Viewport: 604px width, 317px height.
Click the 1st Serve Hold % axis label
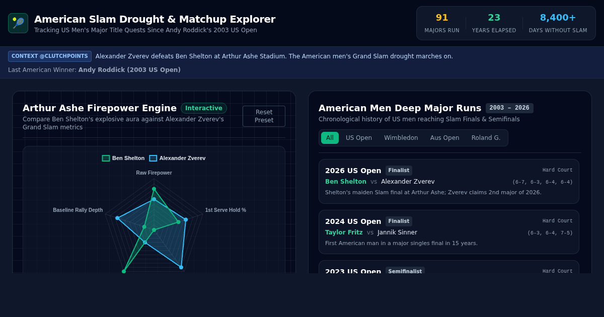[225, 210]
